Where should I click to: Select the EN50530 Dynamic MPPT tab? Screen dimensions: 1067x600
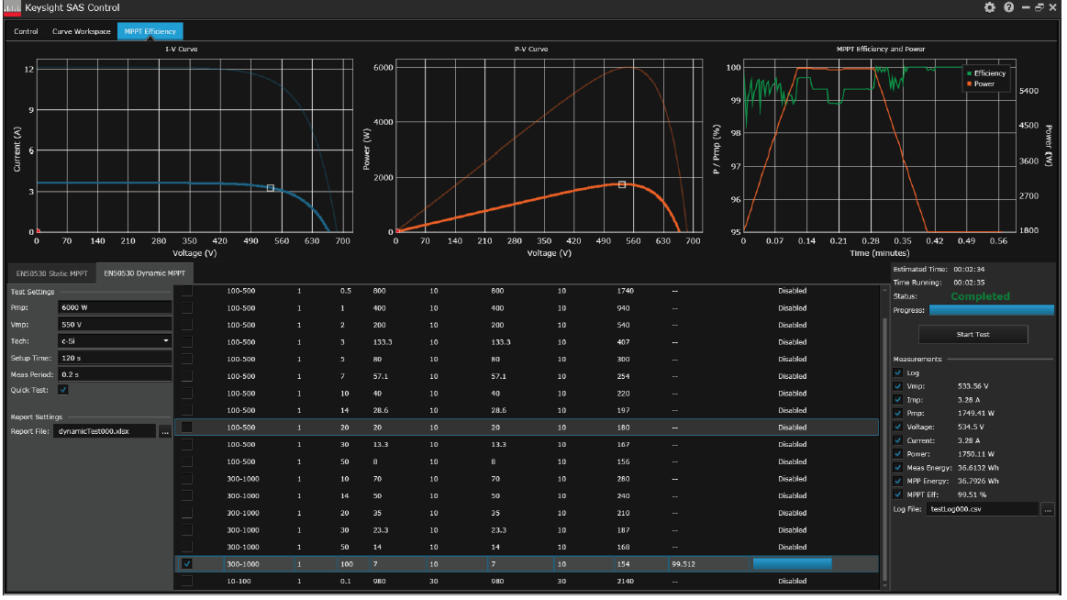144,273
